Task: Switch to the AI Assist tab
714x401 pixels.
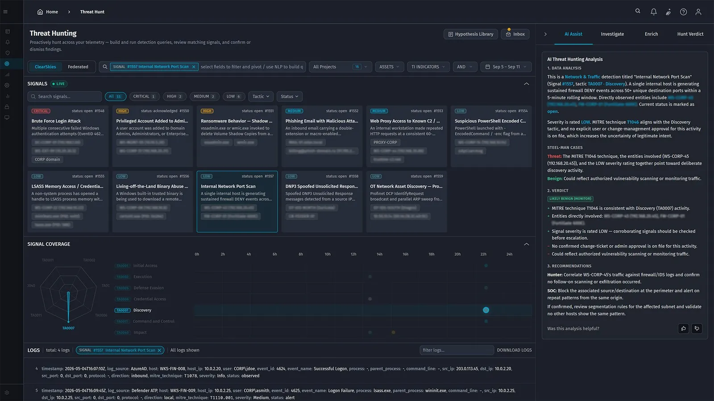Action: click(573, 34)
